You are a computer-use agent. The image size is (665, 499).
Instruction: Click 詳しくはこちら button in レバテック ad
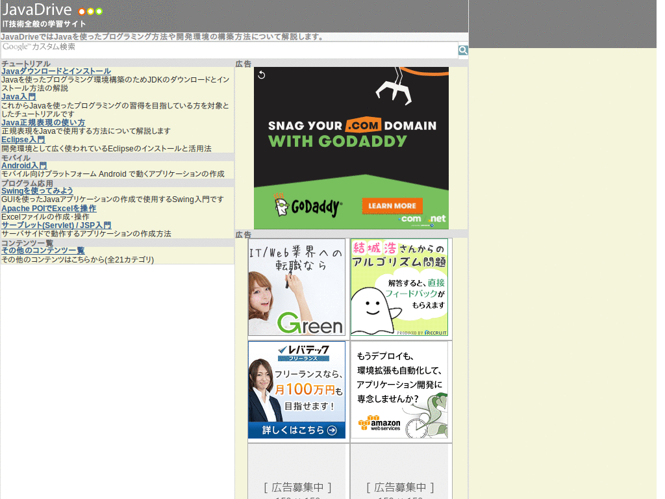(296, 430)
